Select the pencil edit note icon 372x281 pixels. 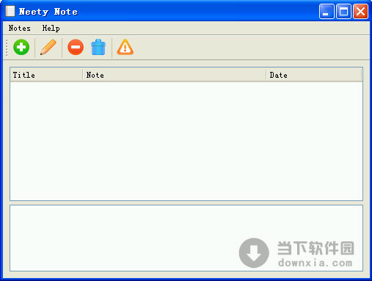(x=48, y=47)
